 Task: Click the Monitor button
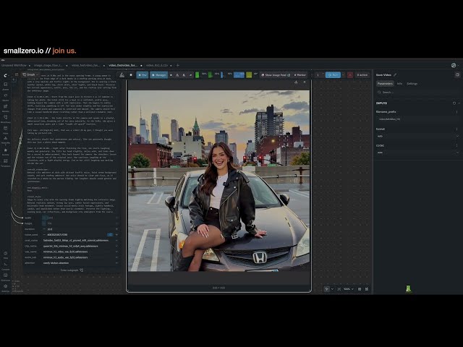pos(300,75)
